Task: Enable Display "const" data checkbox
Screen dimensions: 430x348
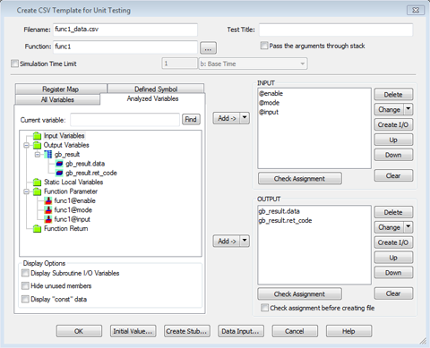Action: click(25, 299)
